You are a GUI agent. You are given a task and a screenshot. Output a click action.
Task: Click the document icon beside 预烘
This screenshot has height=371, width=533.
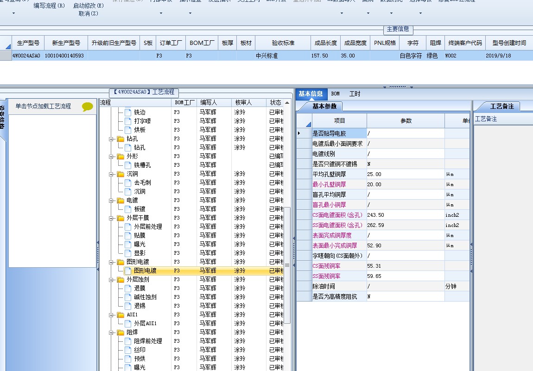pos(128,358)
